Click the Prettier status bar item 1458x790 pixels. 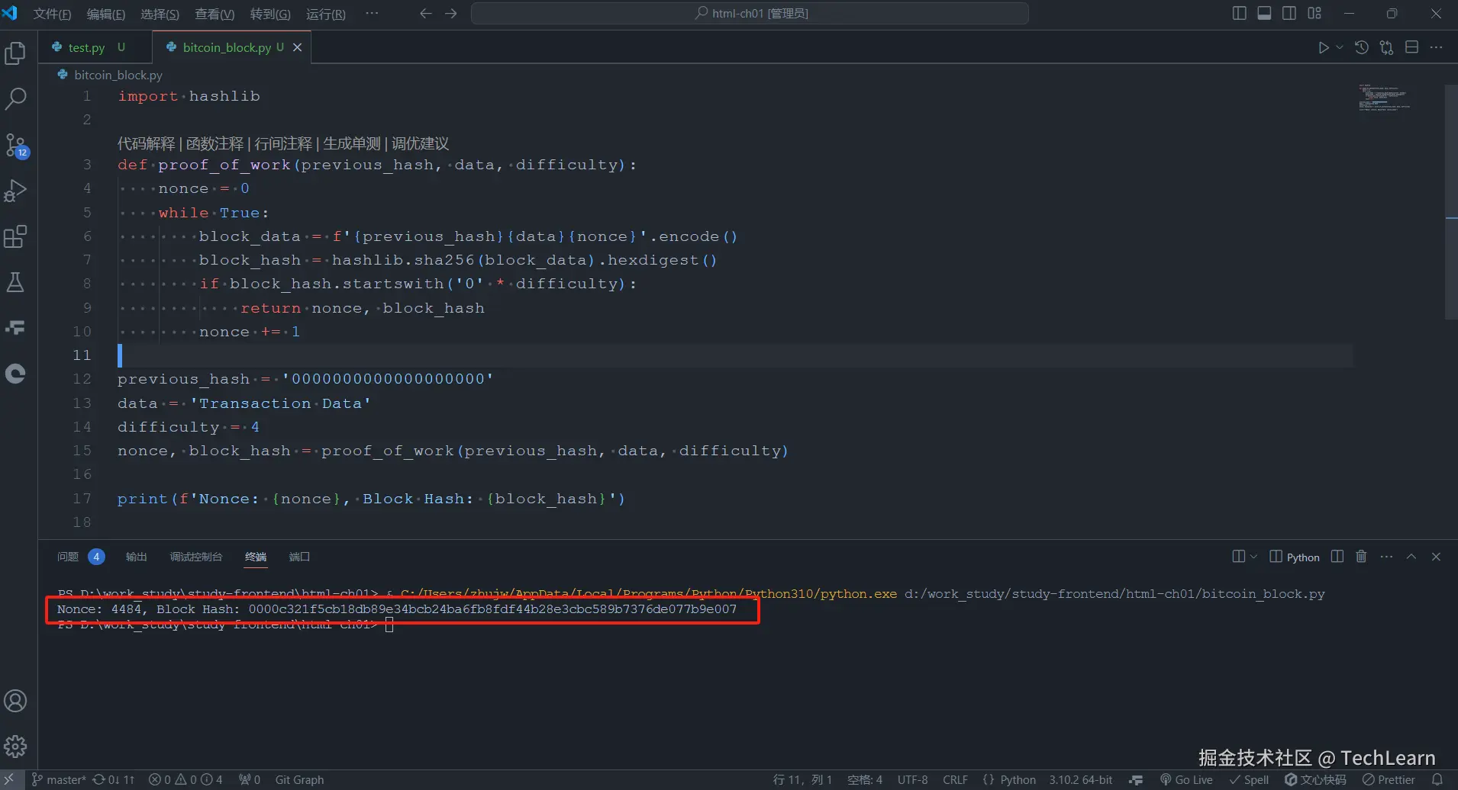pos(1389,779)
